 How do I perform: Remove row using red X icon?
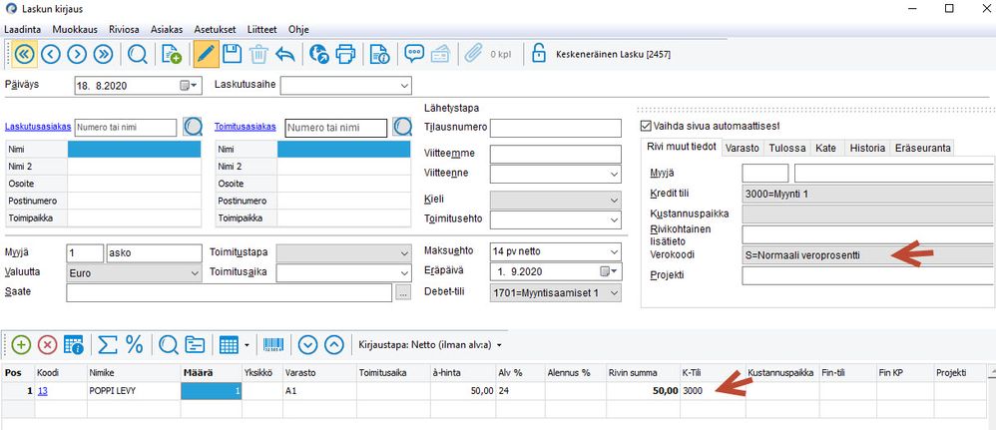[x=48, y=345]
